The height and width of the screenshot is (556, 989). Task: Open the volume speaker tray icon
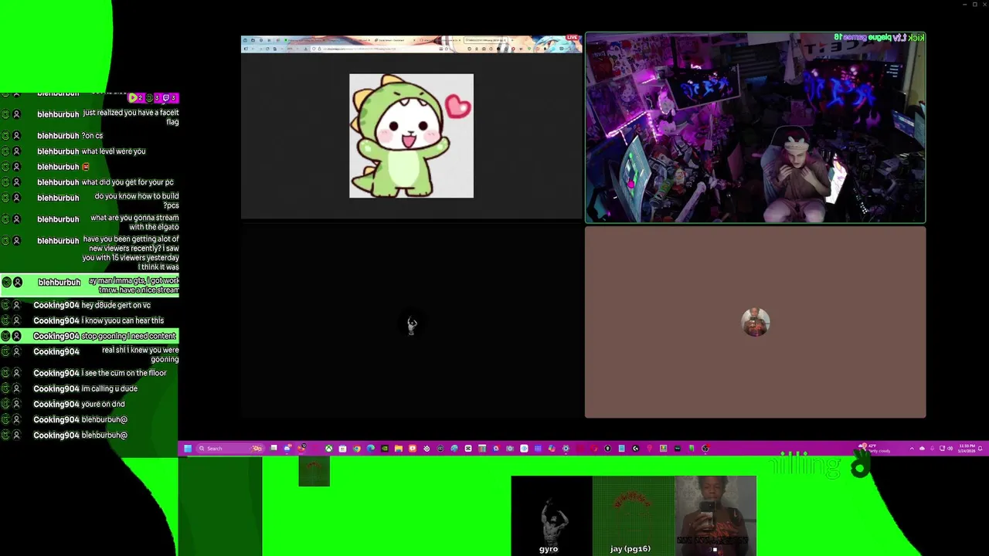(x=950, y=448)
